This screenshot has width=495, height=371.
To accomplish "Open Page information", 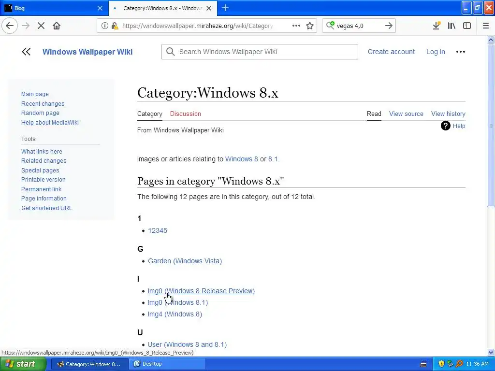I will [44, 199].
